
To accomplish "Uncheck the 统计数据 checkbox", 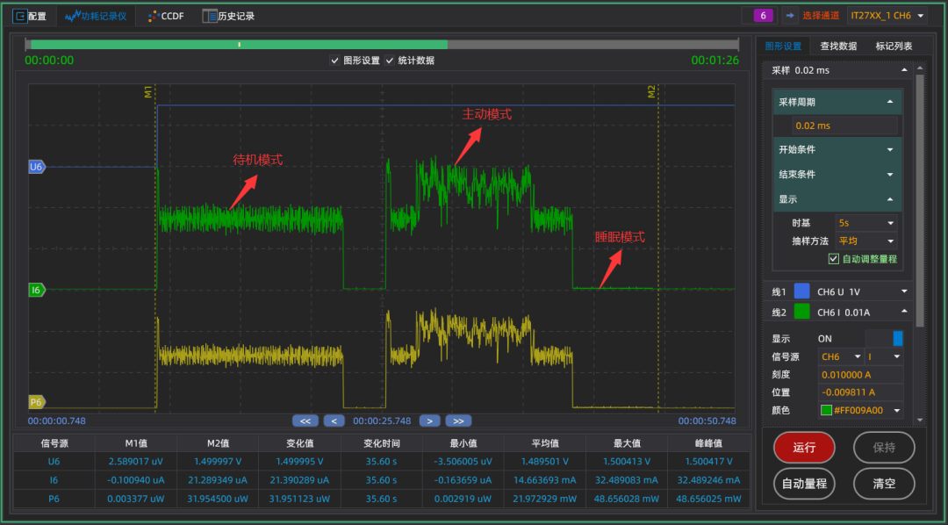I will [390, 61].
